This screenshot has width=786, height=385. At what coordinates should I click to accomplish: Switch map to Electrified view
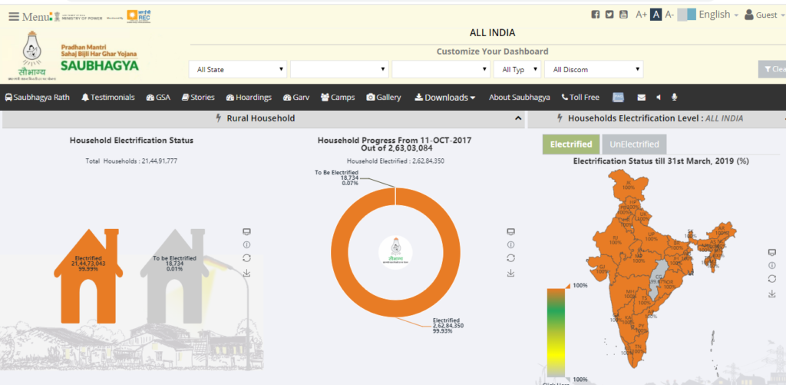[571, 144]
